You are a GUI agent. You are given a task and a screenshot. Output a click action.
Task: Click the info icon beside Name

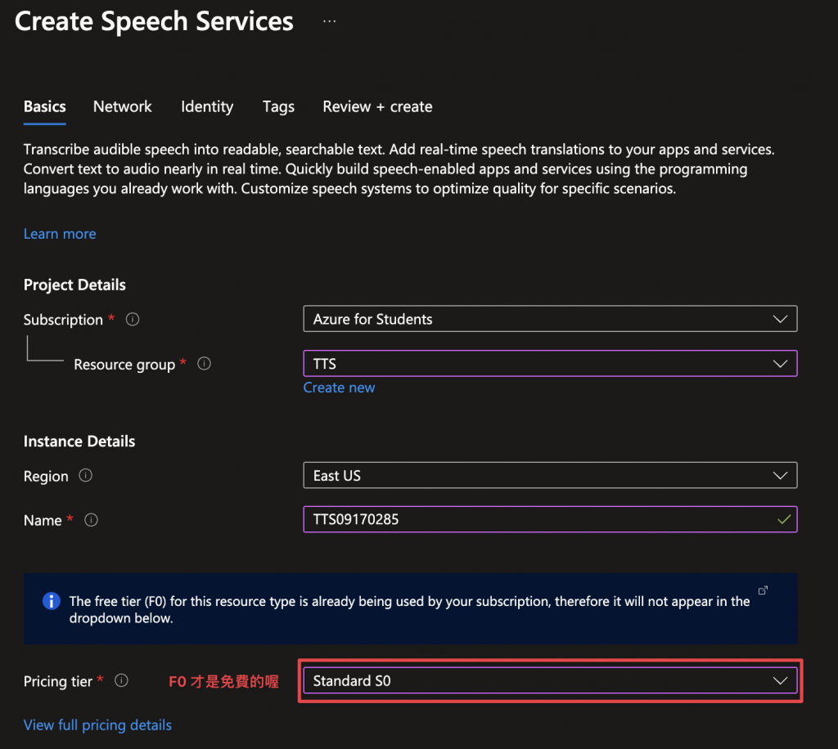(92, 520)
